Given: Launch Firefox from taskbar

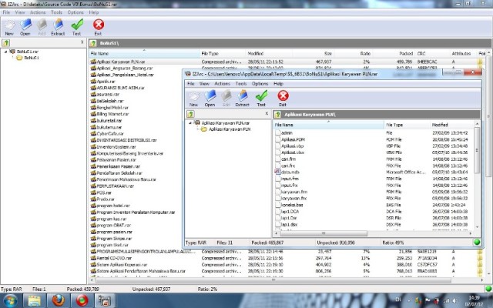Looking at the screenshot, I should (59, 301).
